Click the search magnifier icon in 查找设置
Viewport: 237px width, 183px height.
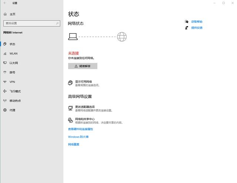57,23
